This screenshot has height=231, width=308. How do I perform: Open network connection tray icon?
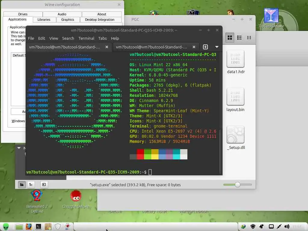coord(279,226)
